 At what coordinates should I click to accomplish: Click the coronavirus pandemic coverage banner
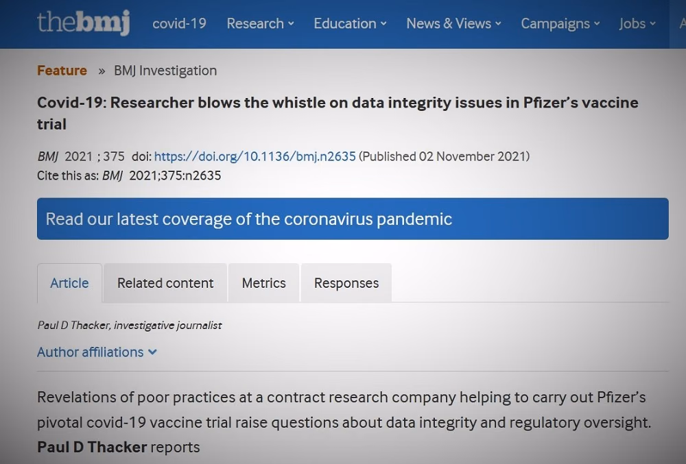pyautogui.click(x=353, y=219)
